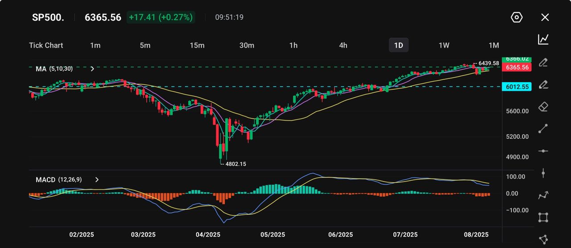Select the horizontal line drawing tool
The image size is (571, 248).
tap(543, 151)
